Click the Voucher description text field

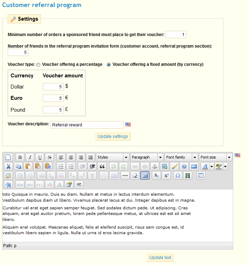click(87, 125)
